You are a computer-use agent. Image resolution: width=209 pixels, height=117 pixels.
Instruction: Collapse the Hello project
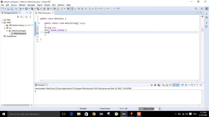2,22
